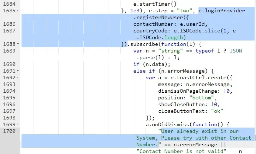The width and height of the screenshot is (256, 154).
Task: Collapse the code fold at line 1691
Action: (18, 71)
